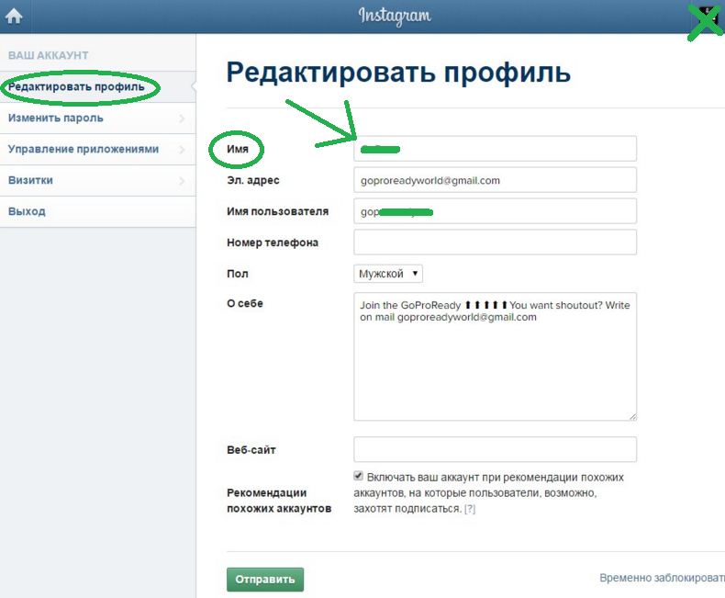Open the profile avatar in the top corner
This screenshot has width=725, height=598.
(x=708, y=17)
